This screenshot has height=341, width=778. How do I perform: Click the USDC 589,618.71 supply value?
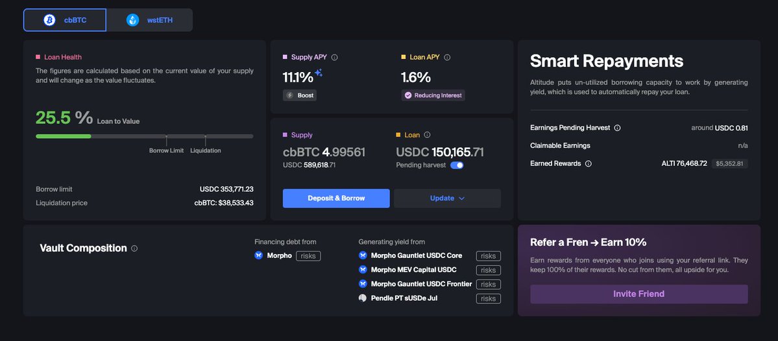point(309,165)
